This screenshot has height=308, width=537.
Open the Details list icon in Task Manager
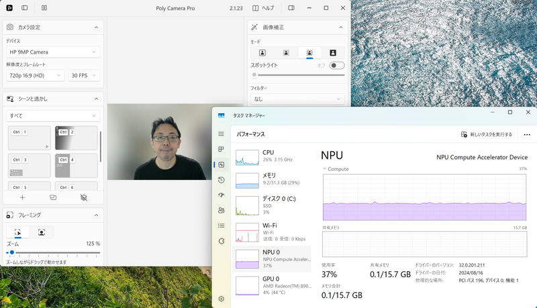point(222,226)
